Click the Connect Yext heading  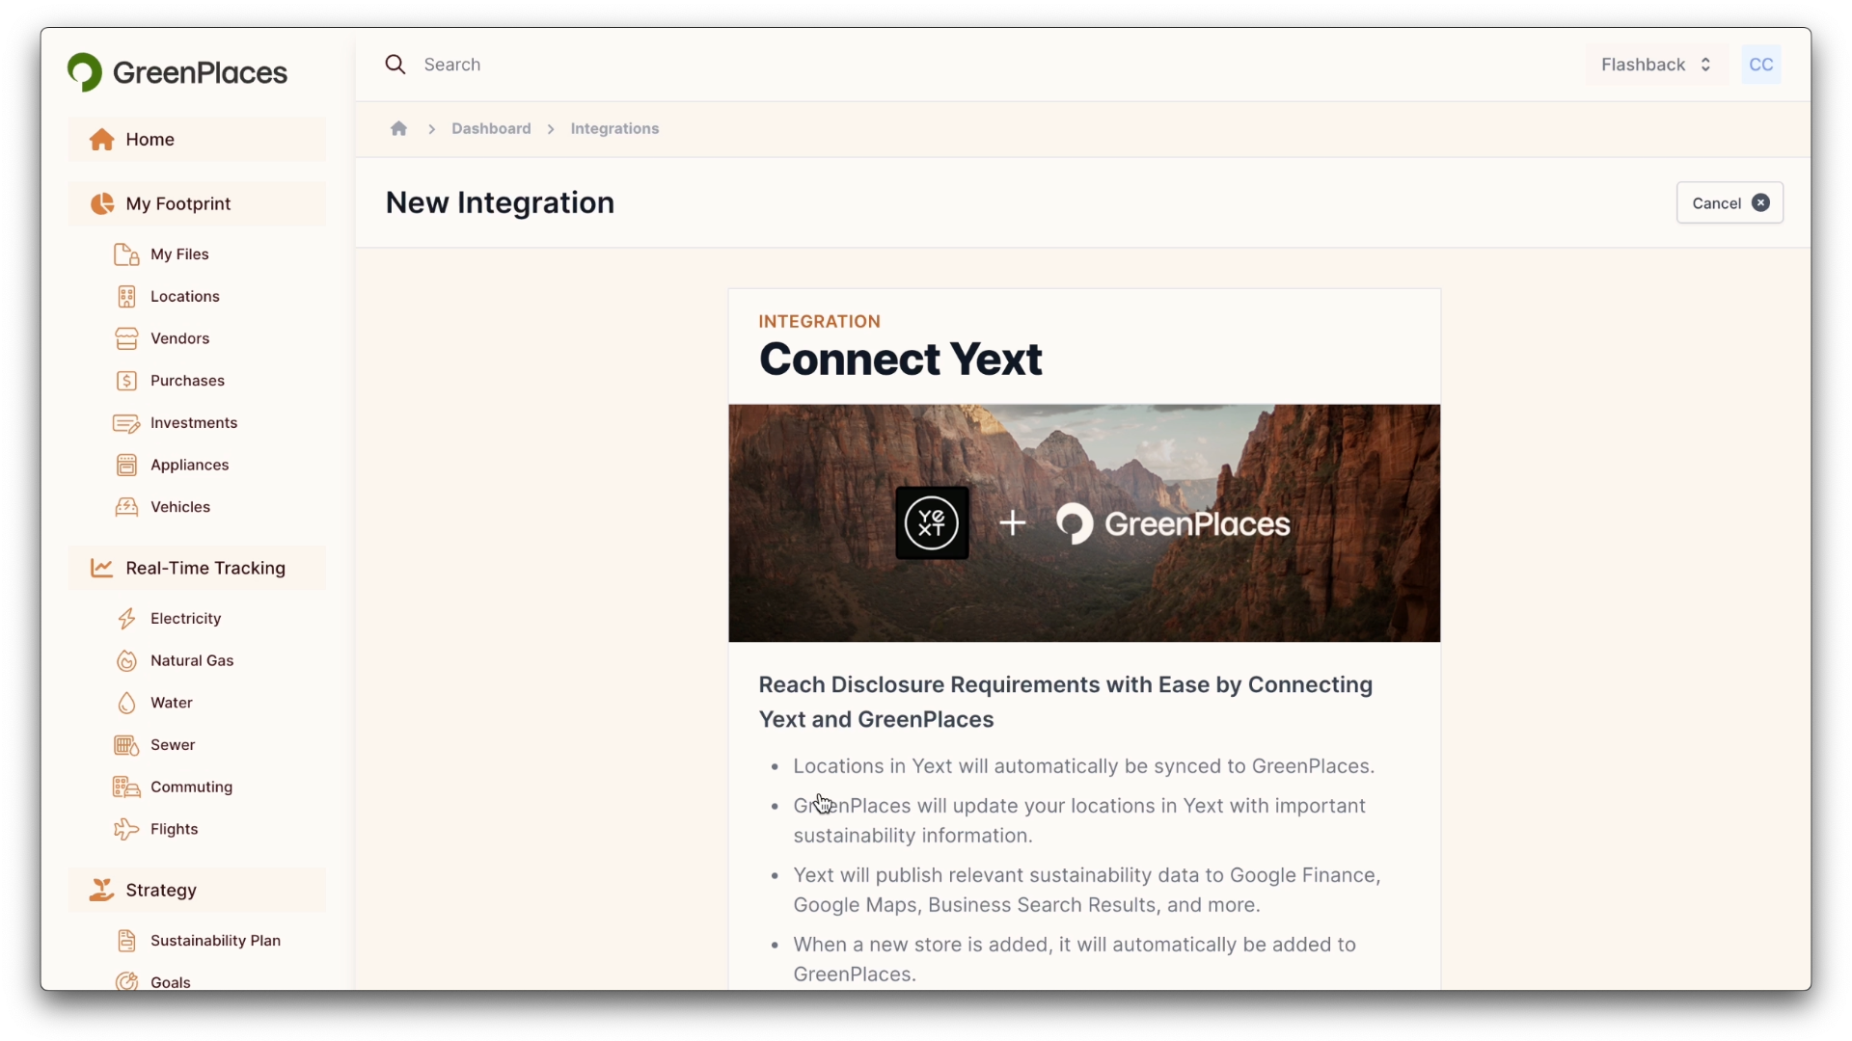[900, 360]
